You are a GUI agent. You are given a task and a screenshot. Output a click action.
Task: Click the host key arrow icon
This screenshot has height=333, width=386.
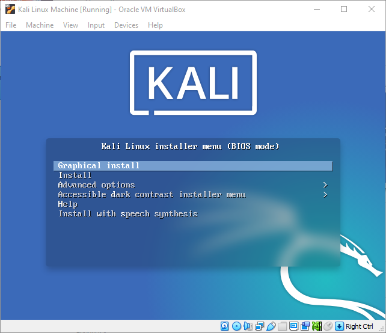(339, 326)
